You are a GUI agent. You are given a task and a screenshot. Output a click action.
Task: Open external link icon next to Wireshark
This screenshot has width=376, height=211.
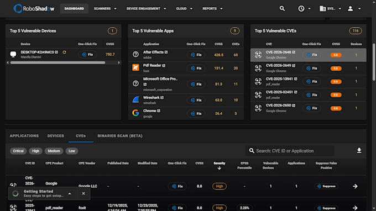pyautogui.click(x=162, y=97)
